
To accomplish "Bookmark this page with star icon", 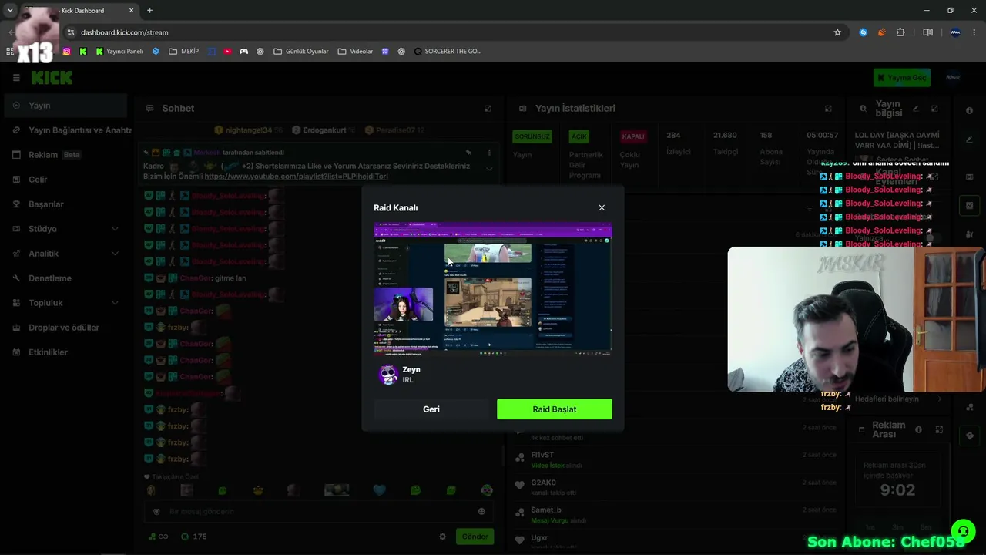I will [x=837, y=32].
